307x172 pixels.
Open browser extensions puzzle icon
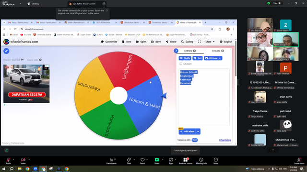[x=220, y=29]
